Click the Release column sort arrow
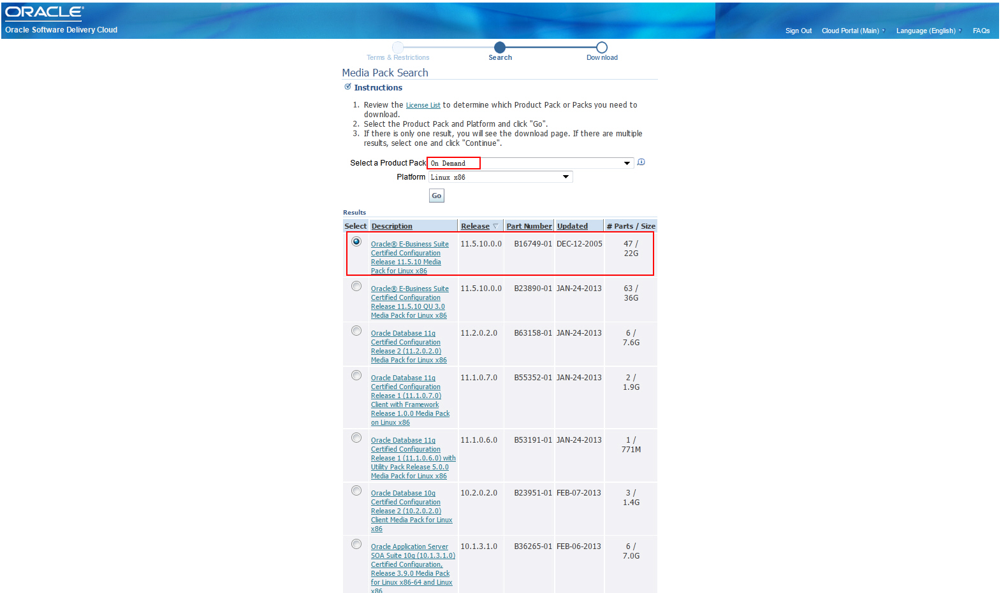This screenshot has height=593, width=1001. (495, 226)
